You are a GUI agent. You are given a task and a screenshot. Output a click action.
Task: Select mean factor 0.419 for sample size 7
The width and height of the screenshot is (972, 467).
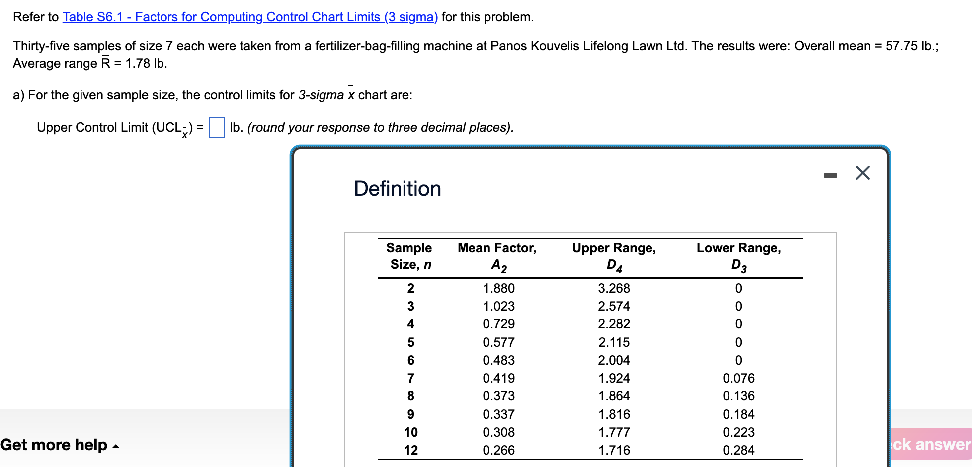pyautogui.click(x=498, y=378)
